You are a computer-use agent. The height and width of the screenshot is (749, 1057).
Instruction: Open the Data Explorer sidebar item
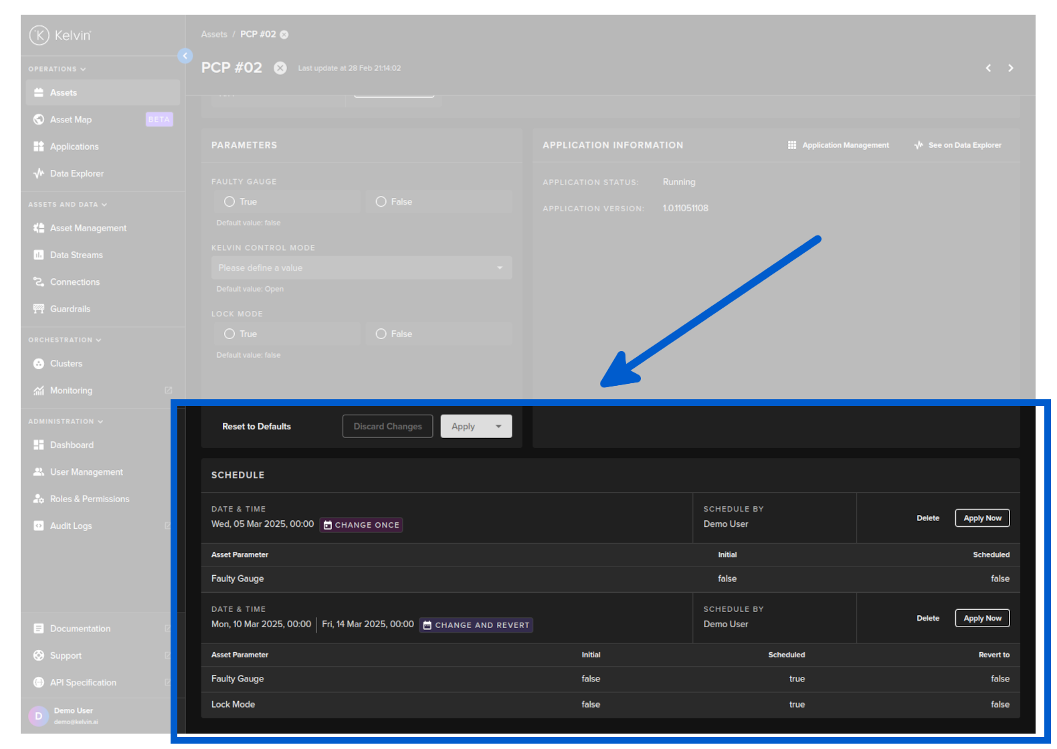(x=76, y=174)
